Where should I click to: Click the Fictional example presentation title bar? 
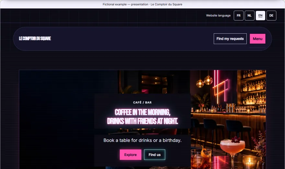pos(142,4)
